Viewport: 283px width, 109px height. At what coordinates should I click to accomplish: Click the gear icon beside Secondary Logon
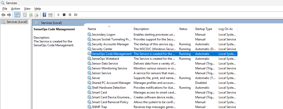point(89,34)
